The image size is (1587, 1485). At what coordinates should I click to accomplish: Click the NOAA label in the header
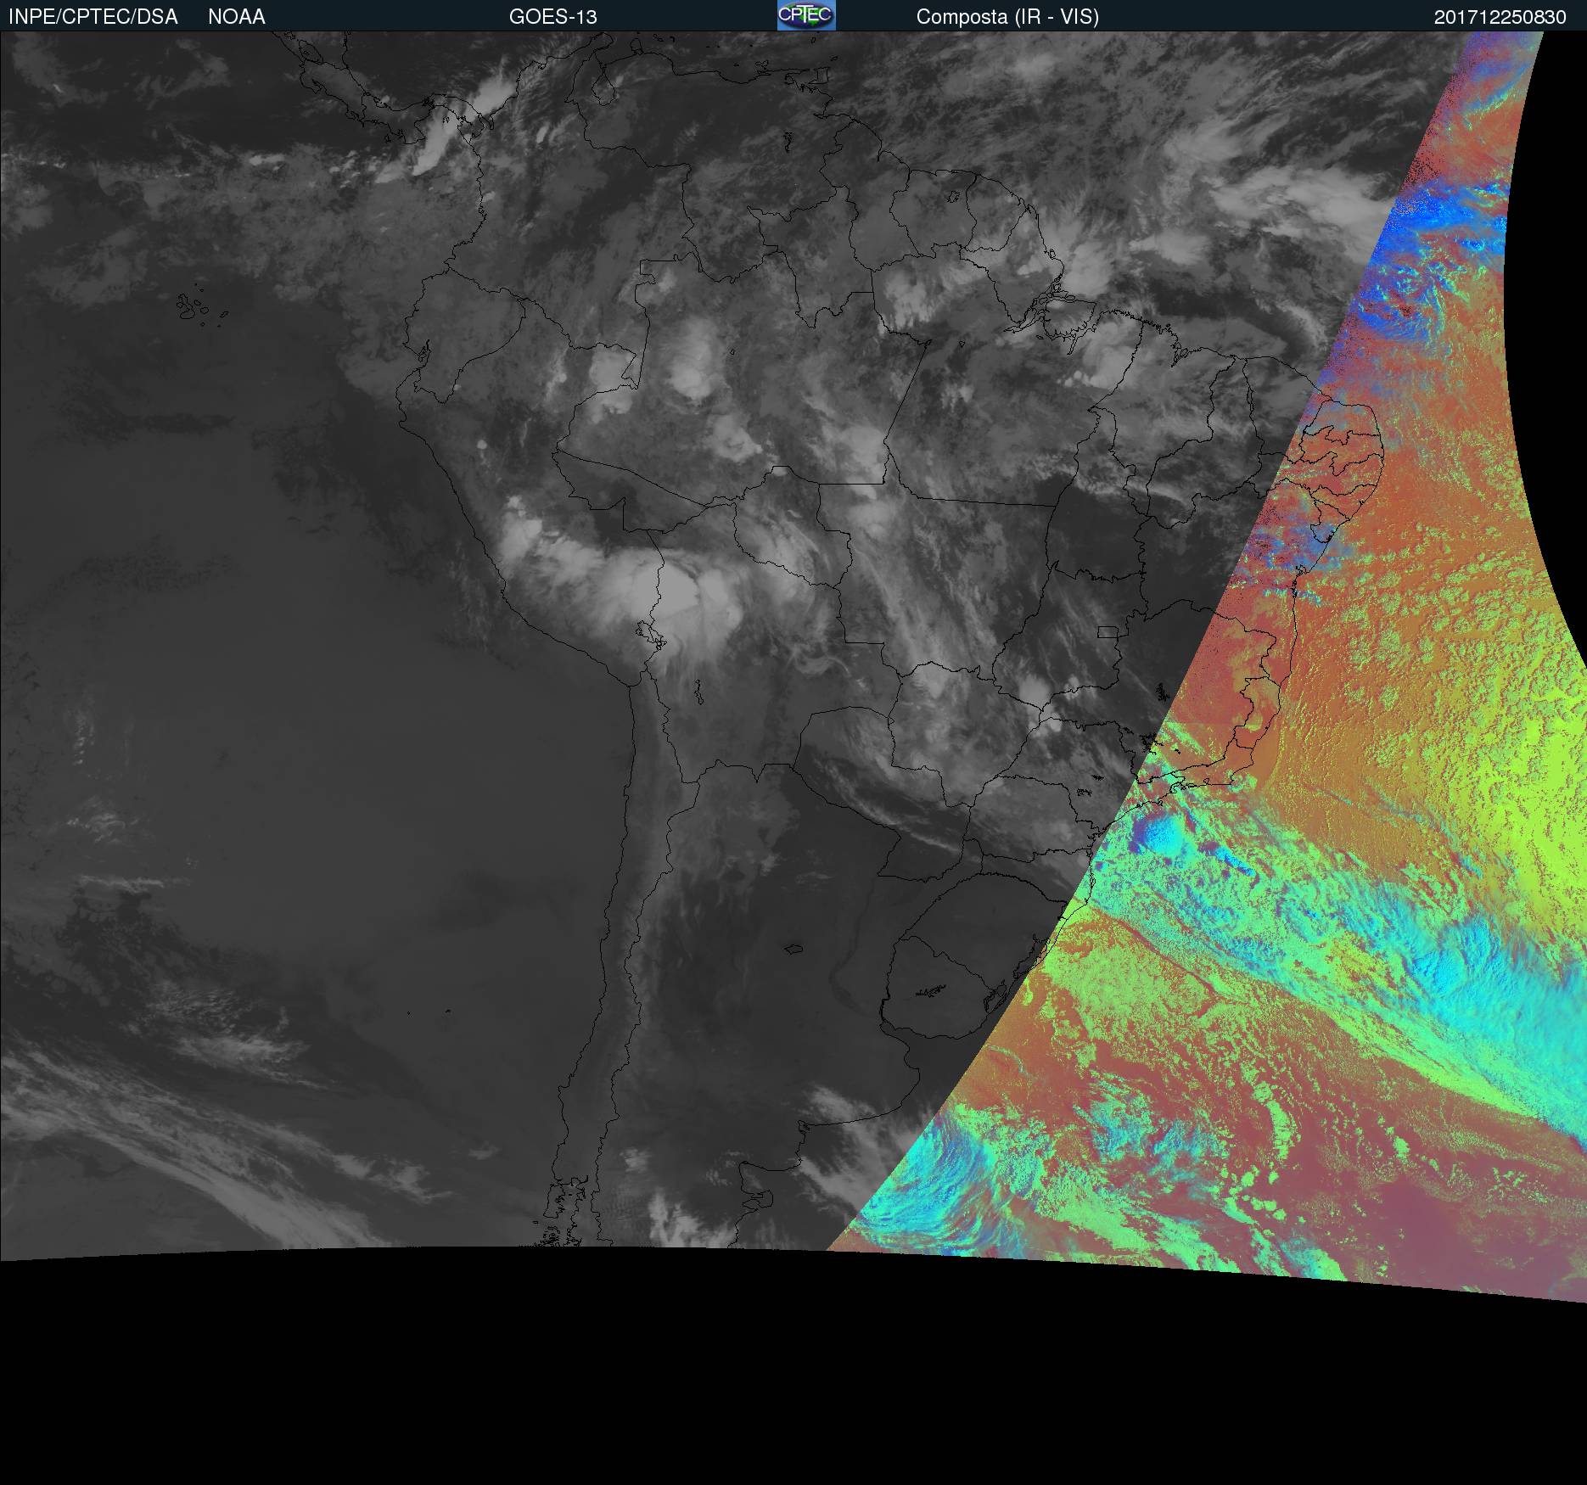(237, 17)
